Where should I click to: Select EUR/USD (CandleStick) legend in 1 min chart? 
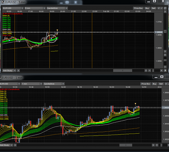tap(10, 89)
